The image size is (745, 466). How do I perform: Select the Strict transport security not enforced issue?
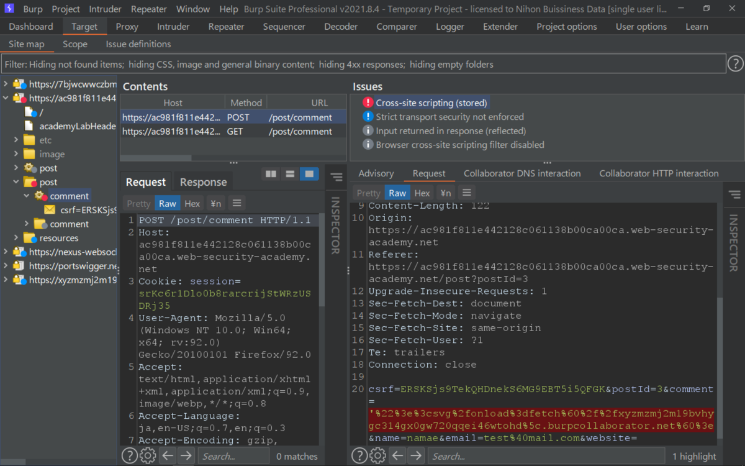[449, 117]
